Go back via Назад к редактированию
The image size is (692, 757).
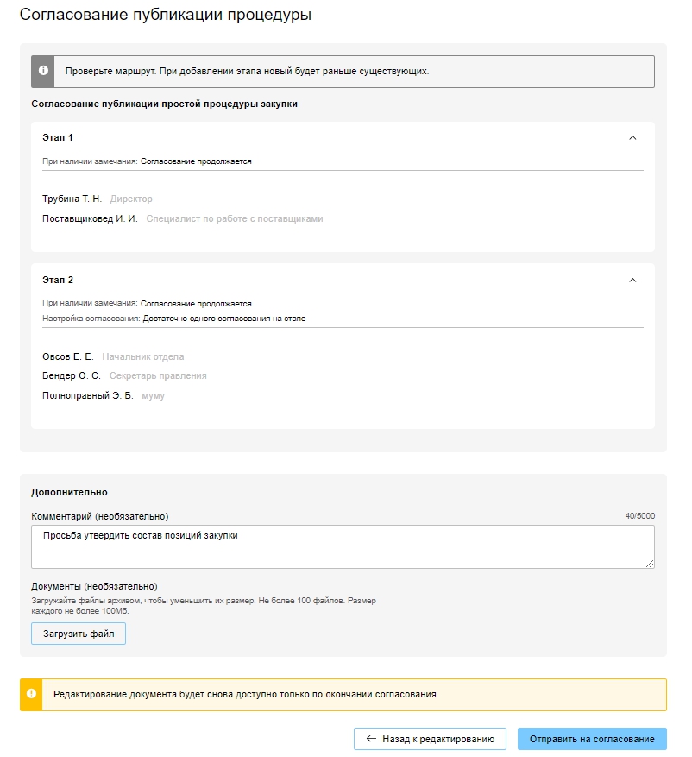(x=429, y=739)
